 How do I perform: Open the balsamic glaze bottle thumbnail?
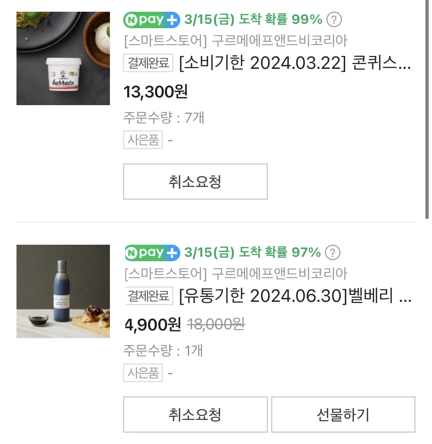point(63,291)
